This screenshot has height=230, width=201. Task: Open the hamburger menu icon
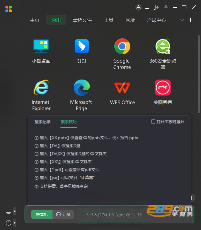(147, 7)
